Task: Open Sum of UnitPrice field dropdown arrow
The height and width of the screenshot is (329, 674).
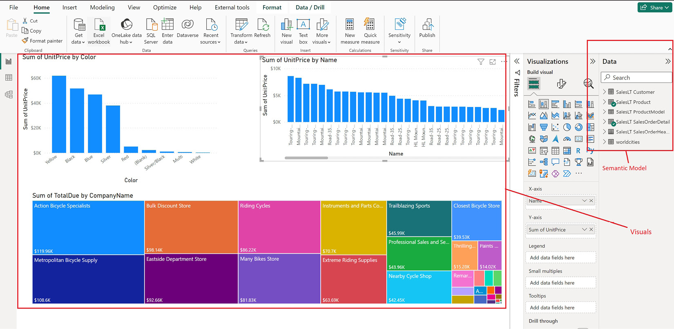Action: point(584,229)
